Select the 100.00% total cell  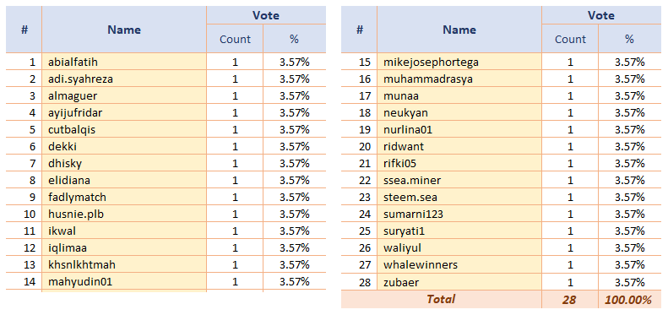630,299
